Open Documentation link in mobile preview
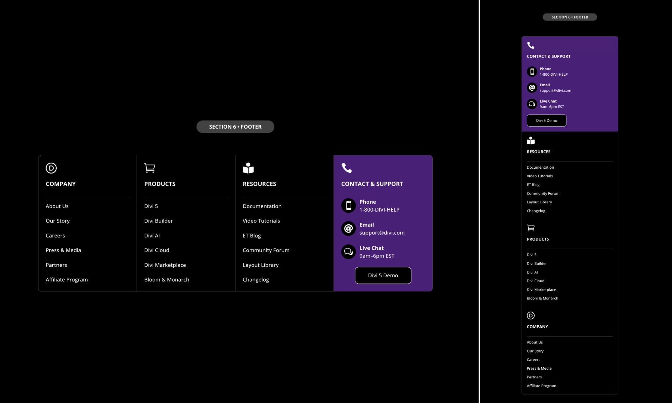 click(x=540, y=167)
